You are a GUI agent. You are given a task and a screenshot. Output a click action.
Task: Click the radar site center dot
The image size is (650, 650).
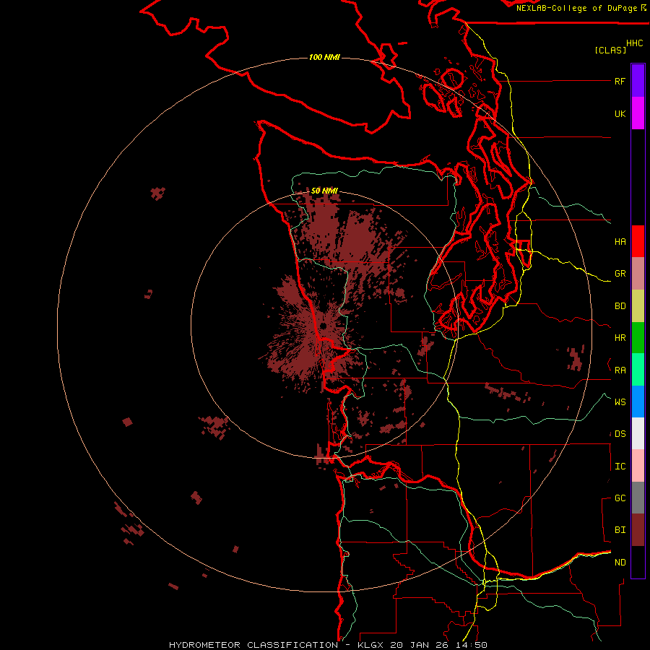coord(323,326)
